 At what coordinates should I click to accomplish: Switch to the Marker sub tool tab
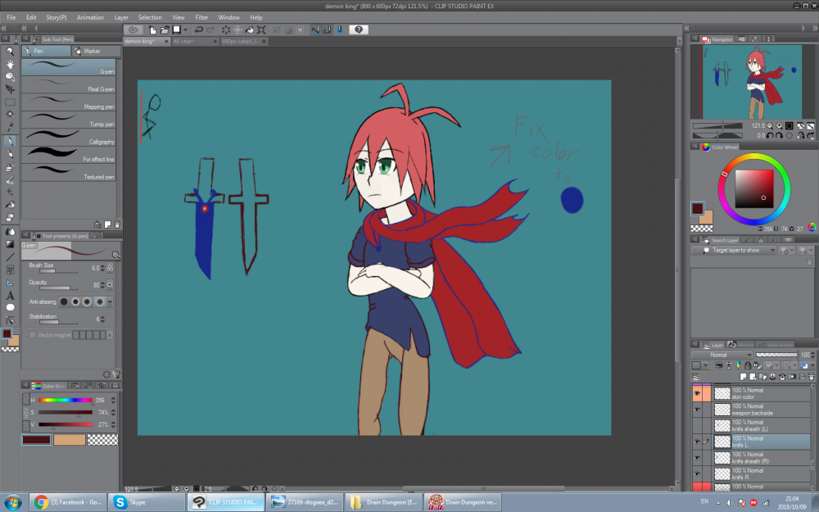pyautogui.click(x=97, y=51)
